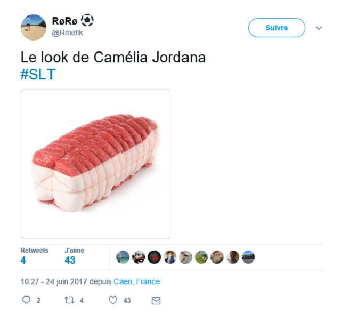Open the #SLT hashtag link
341x314 pixels.
tap(38, 74)
